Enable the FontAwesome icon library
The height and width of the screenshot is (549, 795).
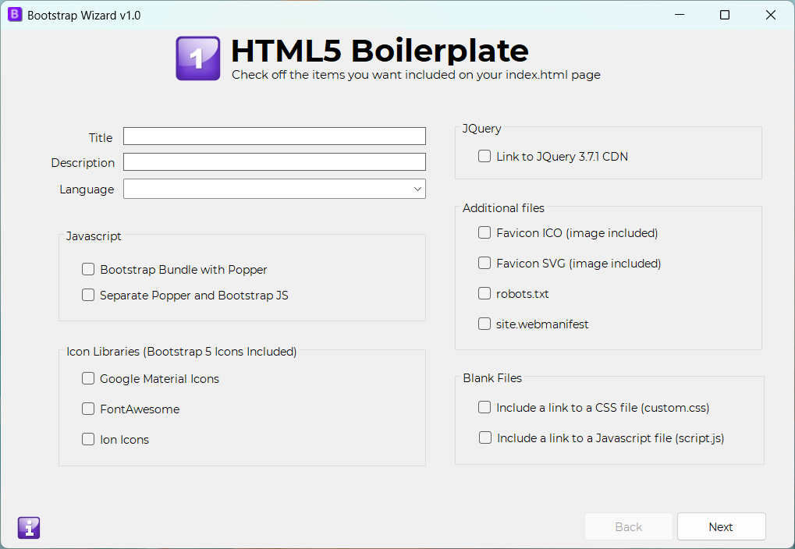[88, 409]
